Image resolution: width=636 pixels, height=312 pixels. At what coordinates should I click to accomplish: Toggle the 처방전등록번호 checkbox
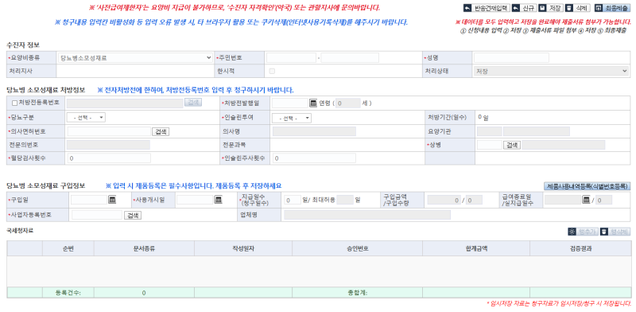[14, 103]
